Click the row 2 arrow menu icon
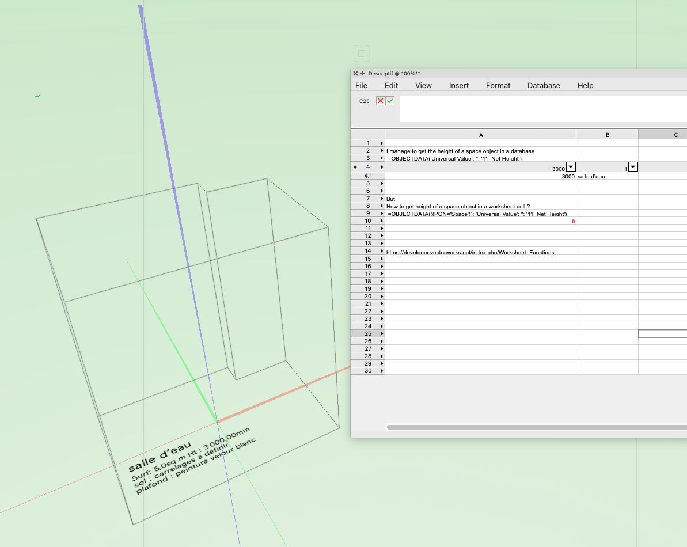 click(381, 151)
